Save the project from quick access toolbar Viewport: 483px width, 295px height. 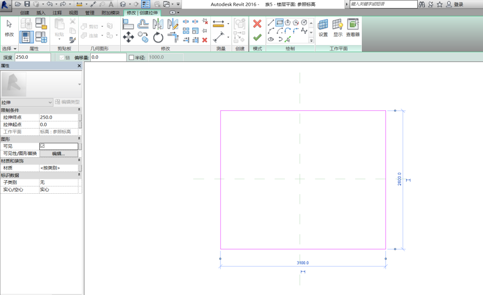click(27, 4)
